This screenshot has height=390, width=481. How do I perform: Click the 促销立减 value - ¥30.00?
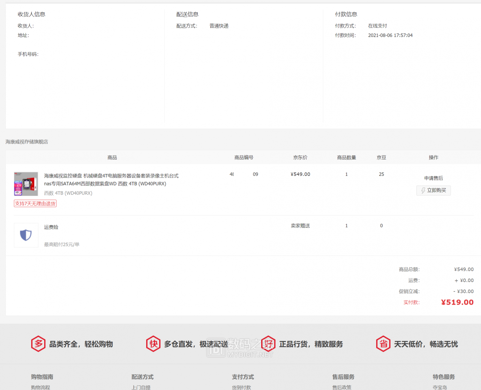[x=464, y=291]
